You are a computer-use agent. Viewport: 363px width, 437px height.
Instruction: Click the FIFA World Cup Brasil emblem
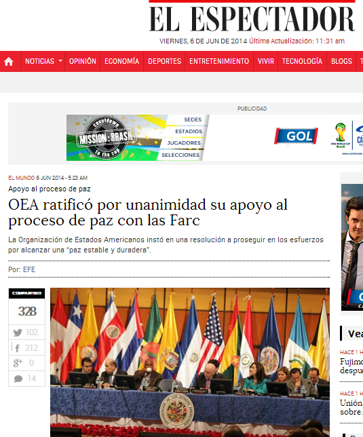coord(341,136)
